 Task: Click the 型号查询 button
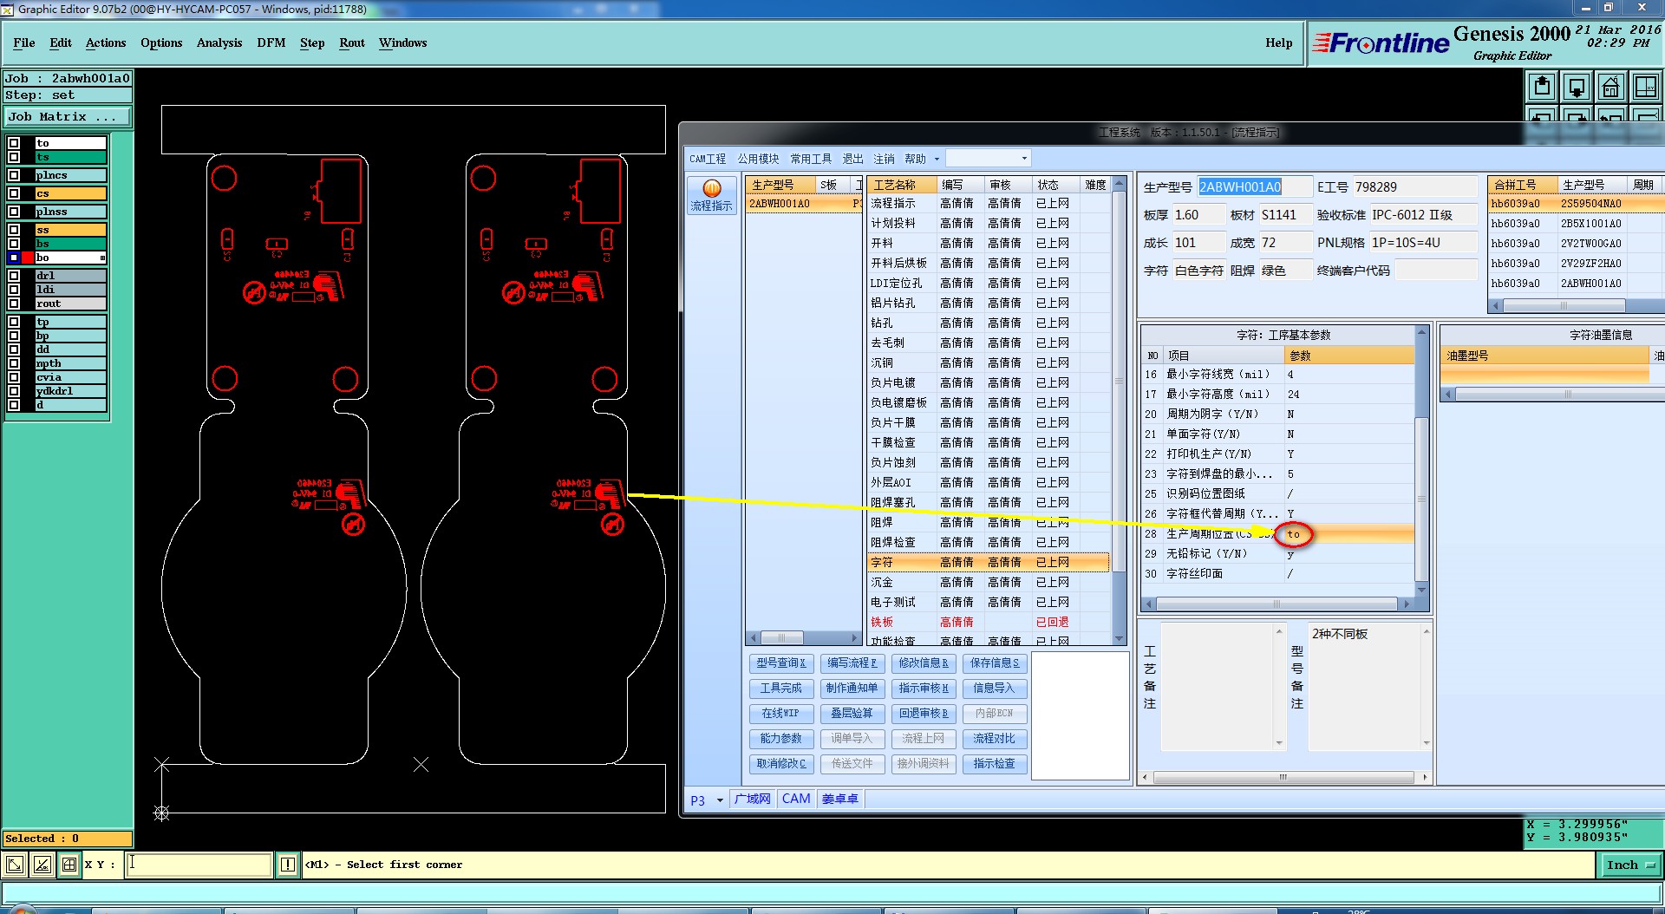click(x=780, y=663)
